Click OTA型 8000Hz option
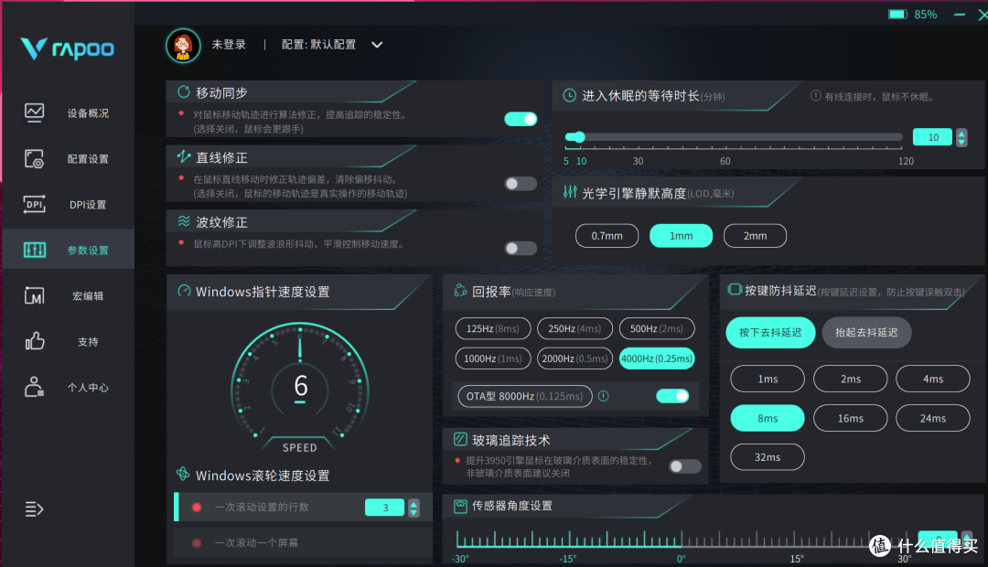Screen dimensions: 988x567 pyautogui.click(x=525, y=396)
